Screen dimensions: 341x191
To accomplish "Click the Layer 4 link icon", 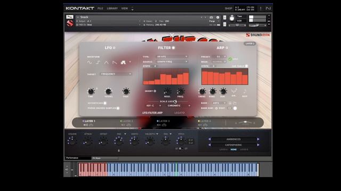I will (x=205, y=125).
